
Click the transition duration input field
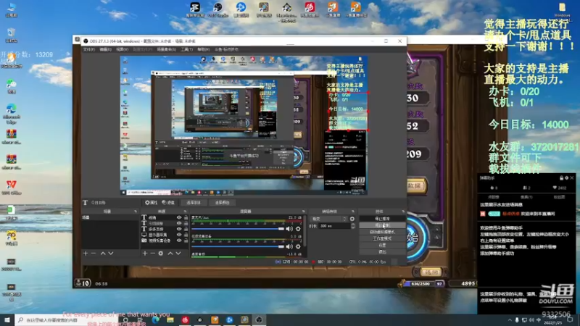334,226
